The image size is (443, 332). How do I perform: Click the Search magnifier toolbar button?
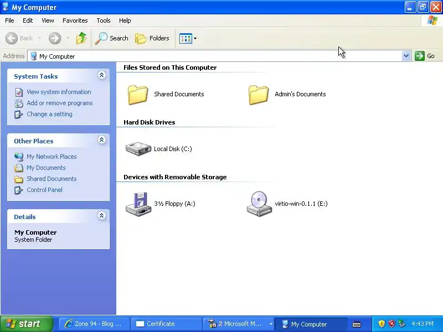pos(112,38)
